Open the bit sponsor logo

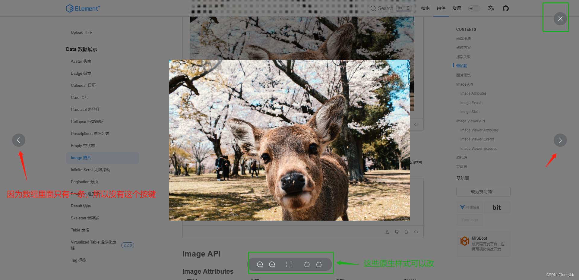click(x=497, y=207)
